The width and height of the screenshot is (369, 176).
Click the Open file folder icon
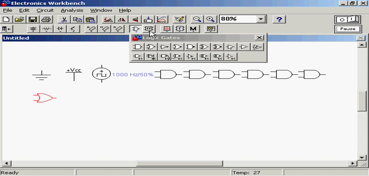tap(19, 19)
